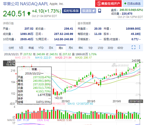Switch to 极速版 view

click(x=89, y=11)
